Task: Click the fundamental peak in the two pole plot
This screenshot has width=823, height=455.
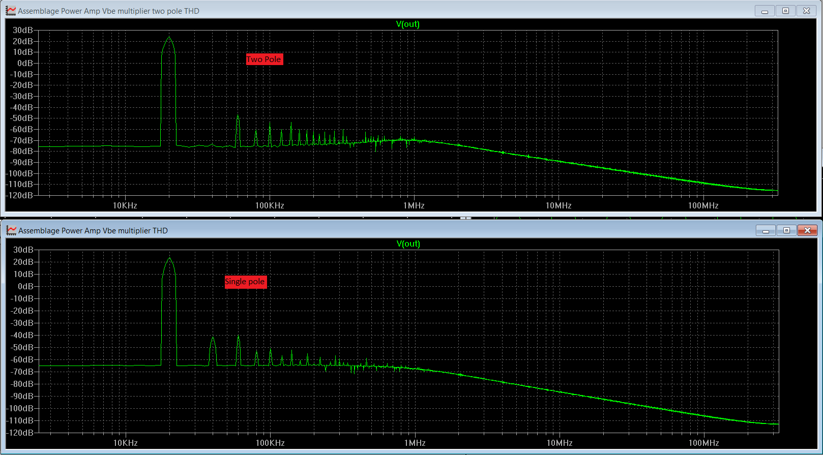Action: [x=169, y=37]
